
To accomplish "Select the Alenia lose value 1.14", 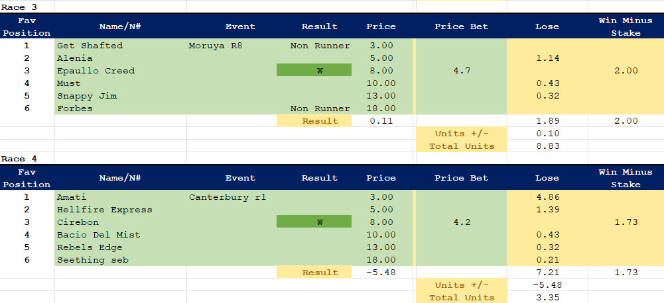I will pyautogui.click(x=547, y=58).
